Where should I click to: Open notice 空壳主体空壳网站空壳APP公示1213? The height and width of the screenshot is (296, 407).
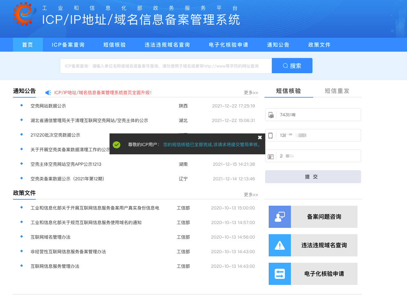point(66,164)
